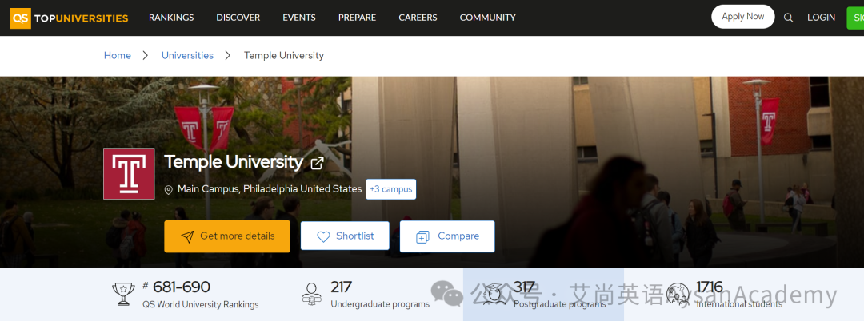Open Temple University external website link icon

tap(317, 163)
